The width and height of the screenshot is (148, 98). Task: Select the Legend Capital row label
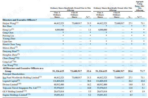pyautogui.click(x=11, y=81)
